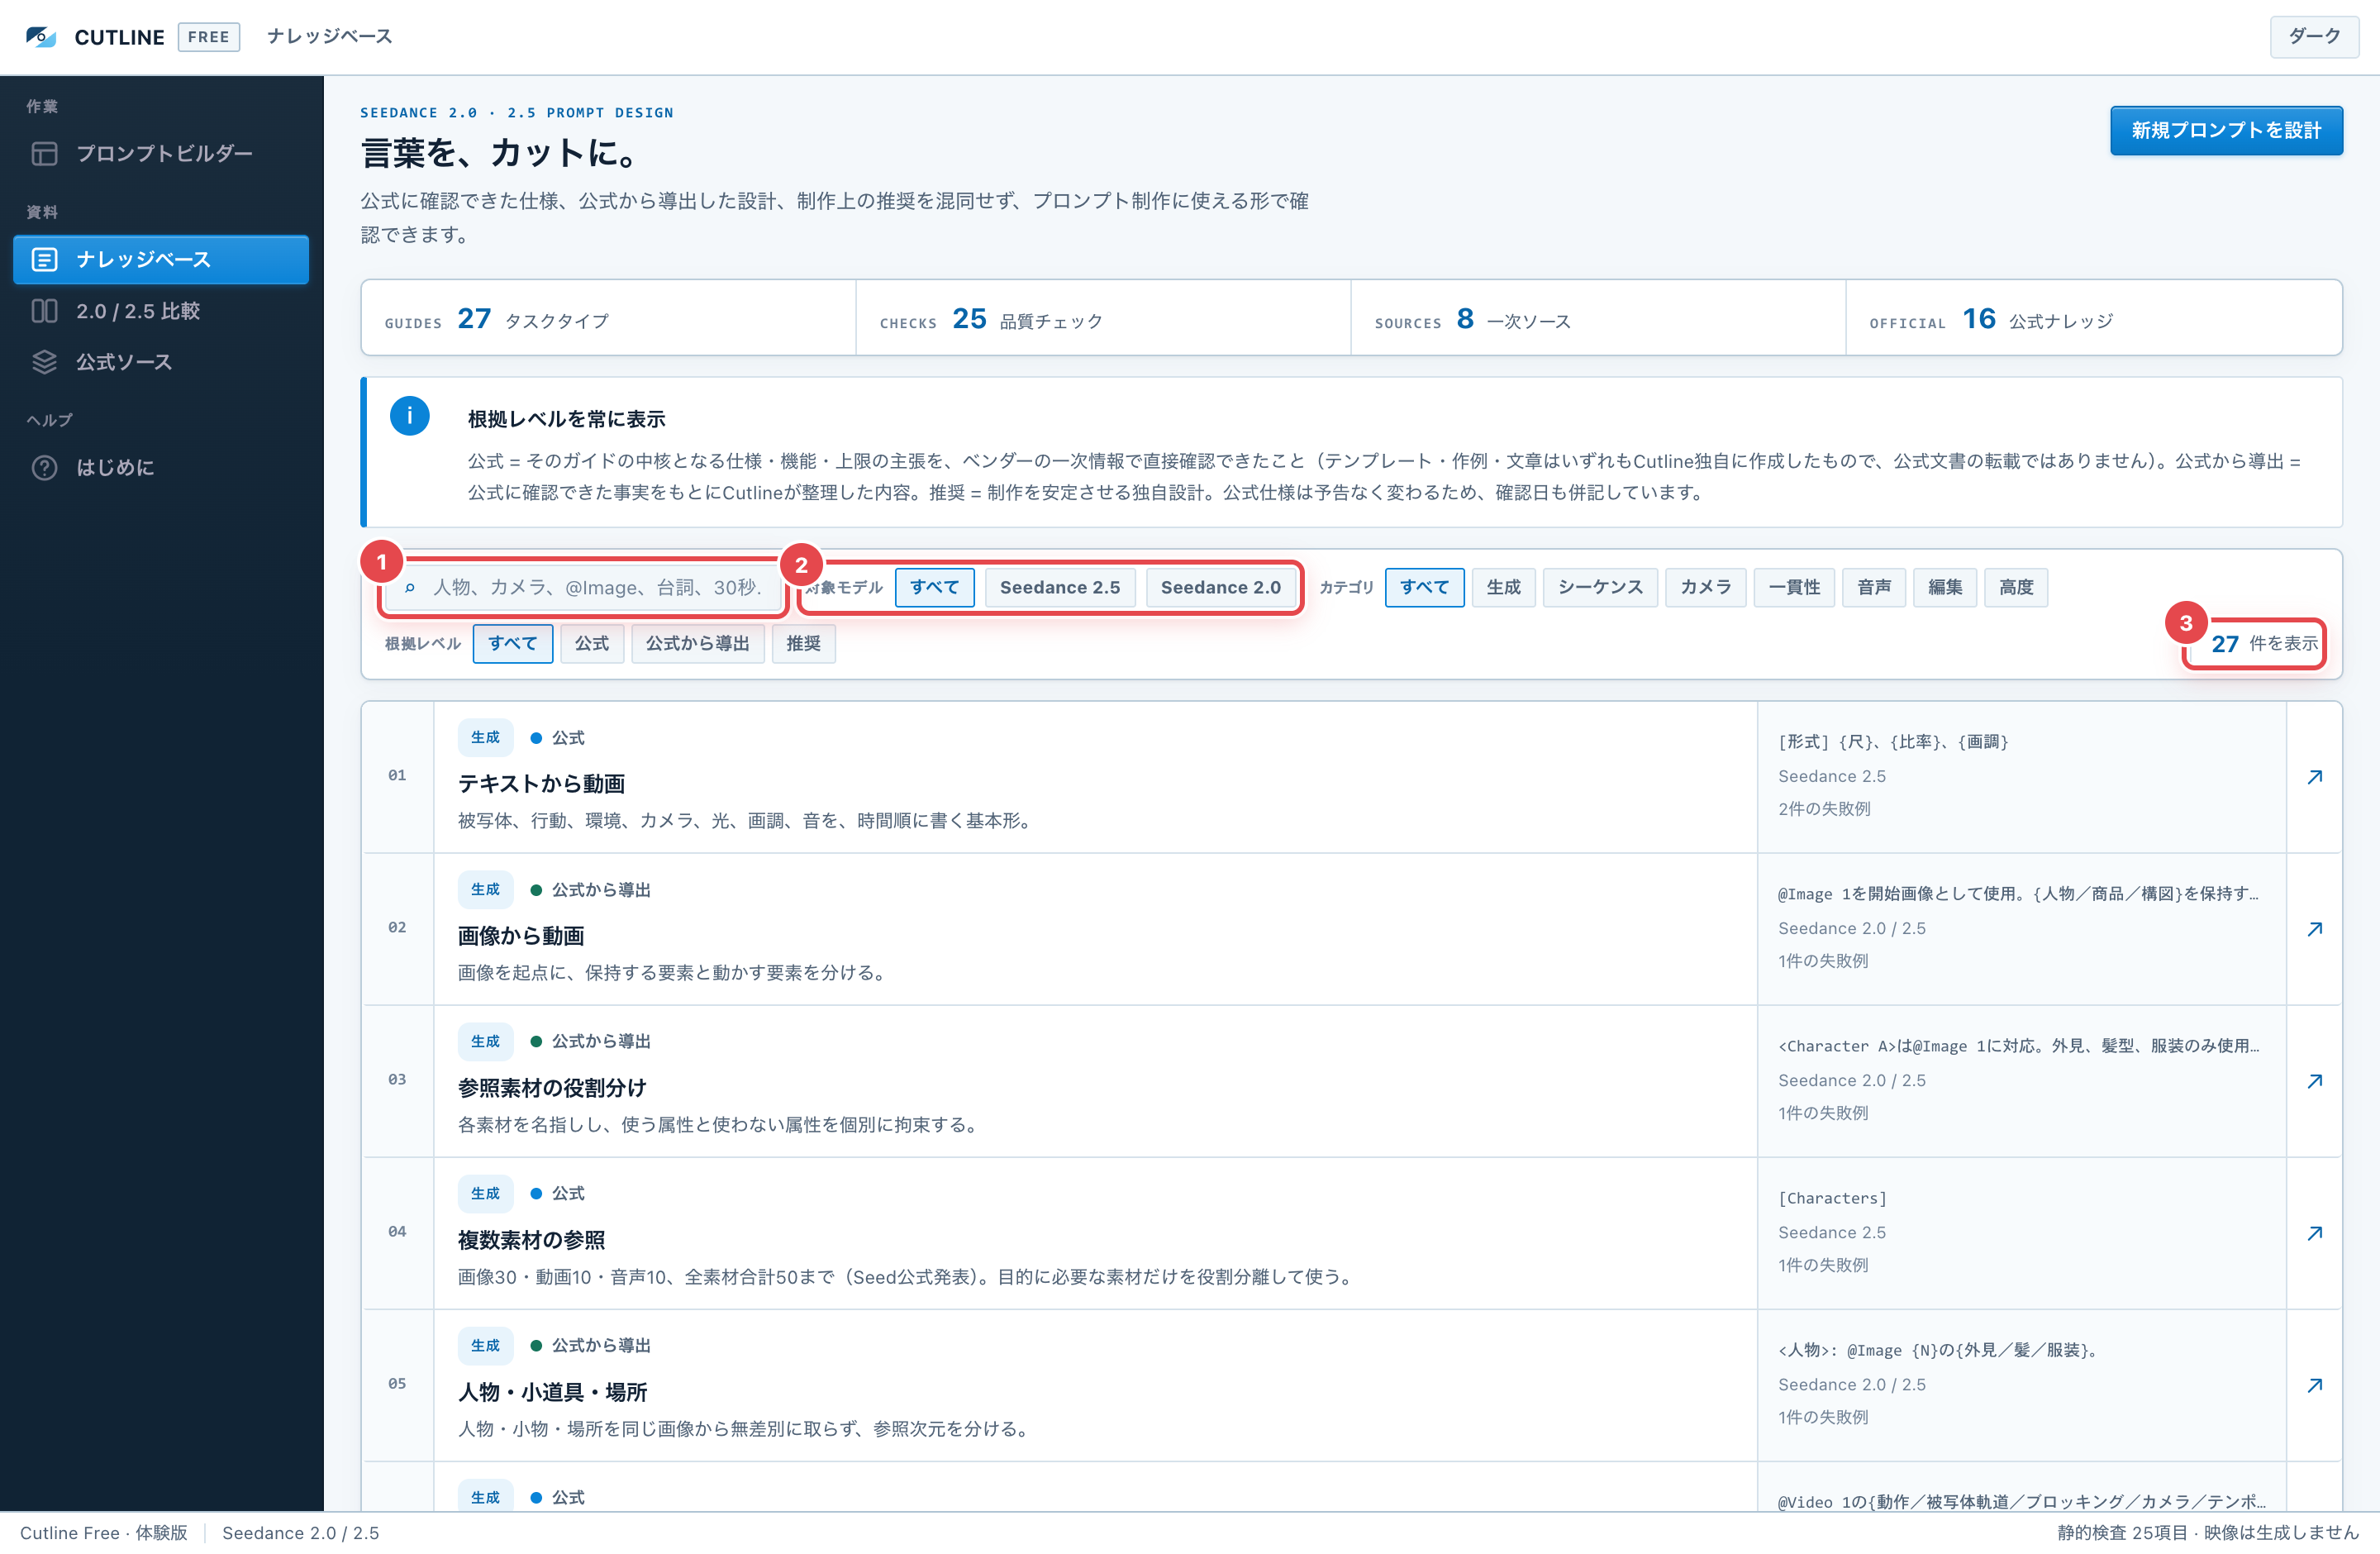Screen dimensions: 2380x1554
Task: Open arrow icon for 参照素材の役割分け row
Action: (2314, 1081)
